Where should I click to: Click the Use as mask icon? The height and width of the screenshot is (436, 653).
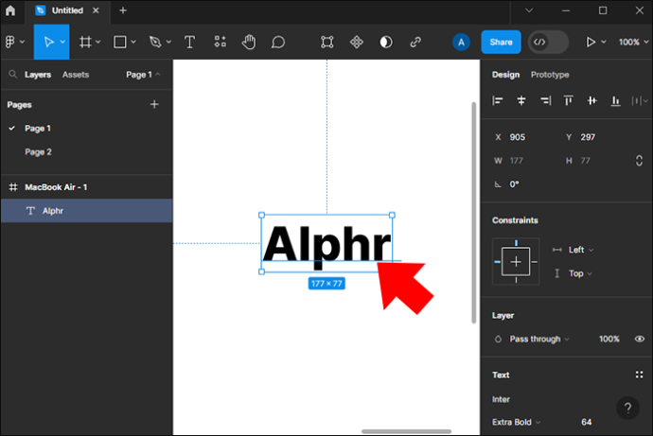(386, 42)
